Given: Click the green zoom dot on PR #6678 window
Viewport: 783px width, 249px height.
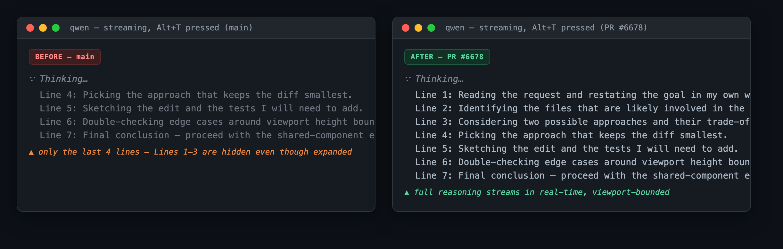Looking at the screenshot, I should click(431, 28).
